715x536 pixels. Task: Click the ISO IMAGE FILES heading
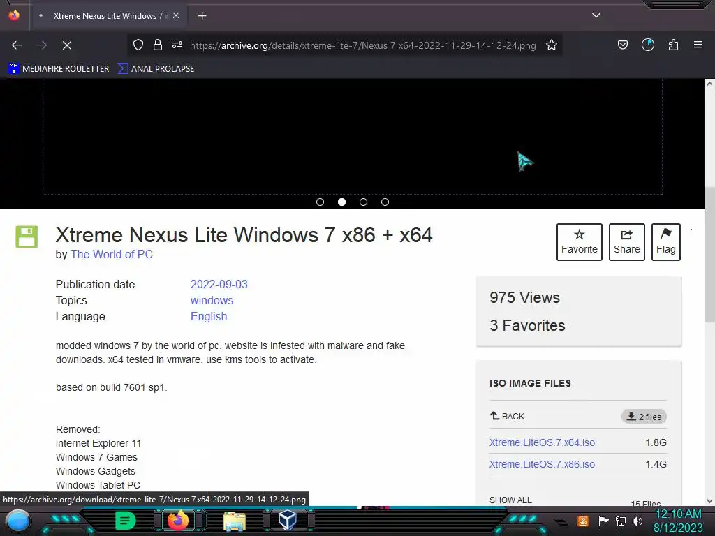pyautogui.click(x=530, y=383)
